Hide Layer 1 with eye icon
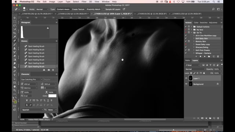This screenshot has width=235, height=132. (186, 78)
